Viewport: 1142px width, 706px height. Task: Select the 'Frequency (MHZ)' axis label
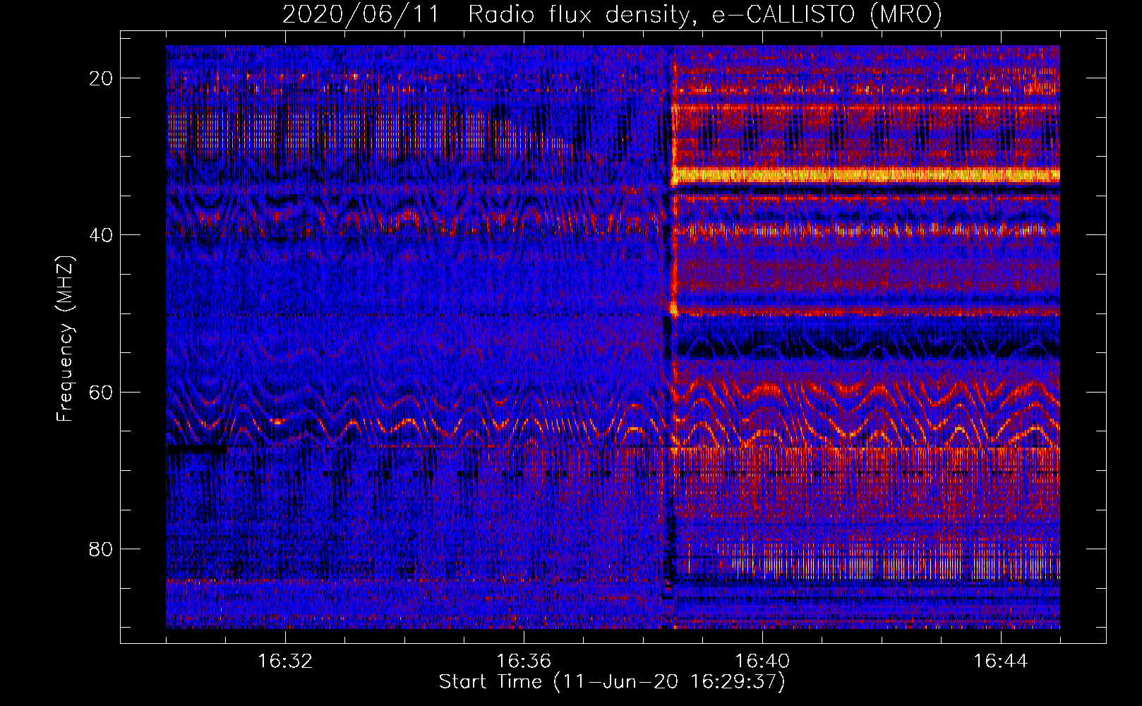(65, 339)
